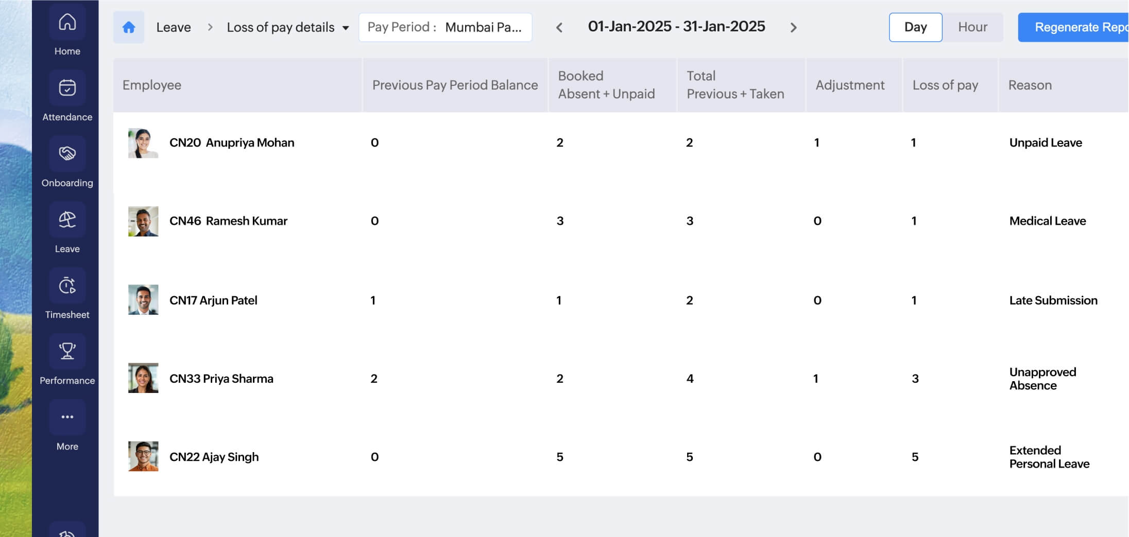Go to next pay period arrow
The height and width of the screenshot is (537, 1129).
[x=793, y=28]
